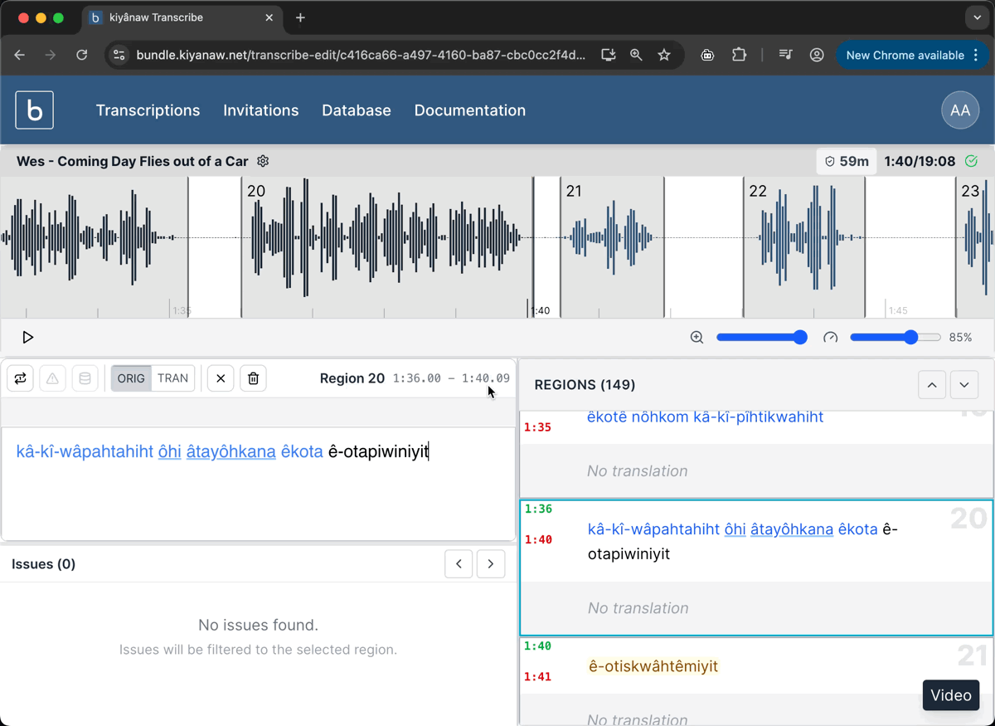This screenshot has width=995, height=726.
Task: Click the 59m session timer badge
Action: 847,161
